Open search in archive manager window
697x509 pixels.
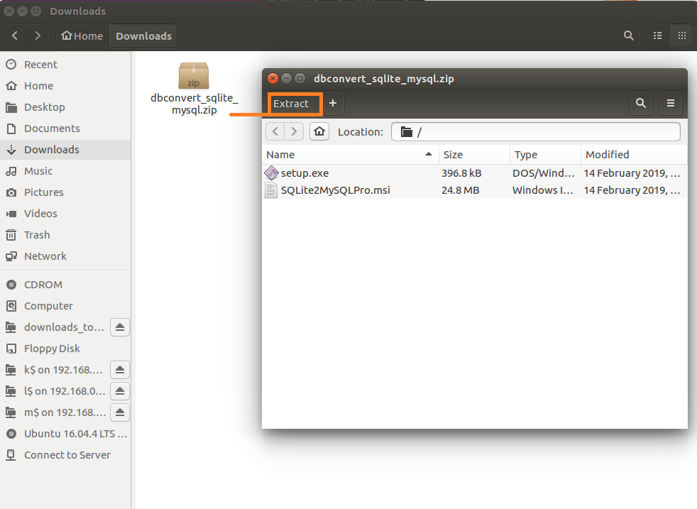640,103
